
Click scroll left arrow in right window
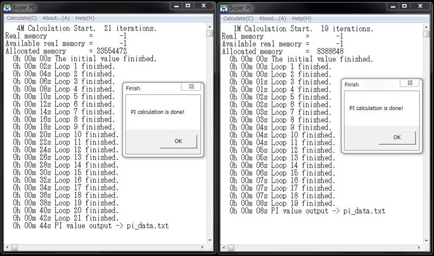(x=224, y=247)
